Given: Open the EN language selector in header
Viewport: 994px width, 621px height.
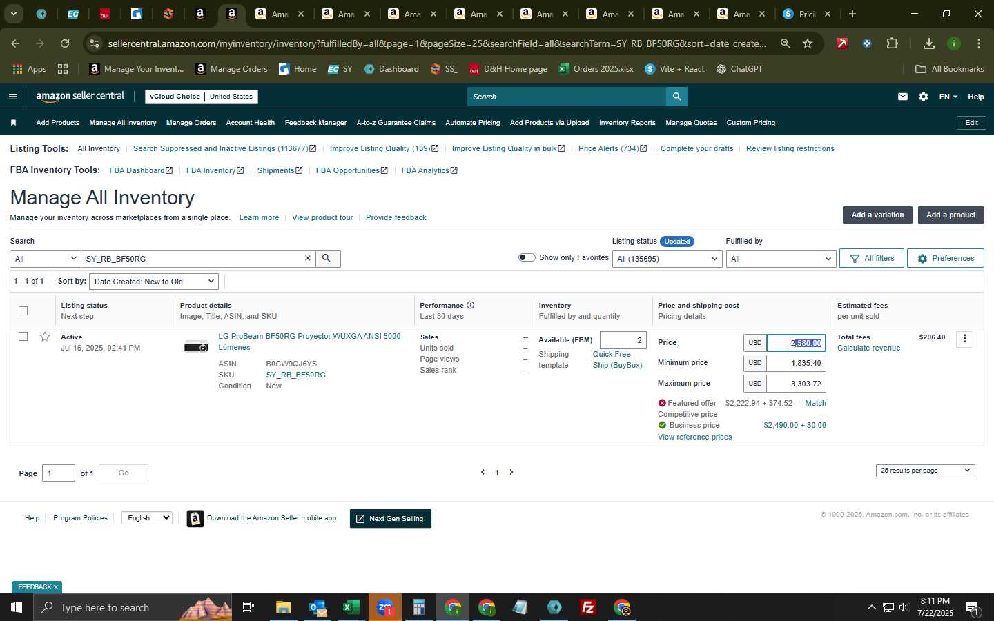Looking at the screenshot, I should (x=948, y=97).
